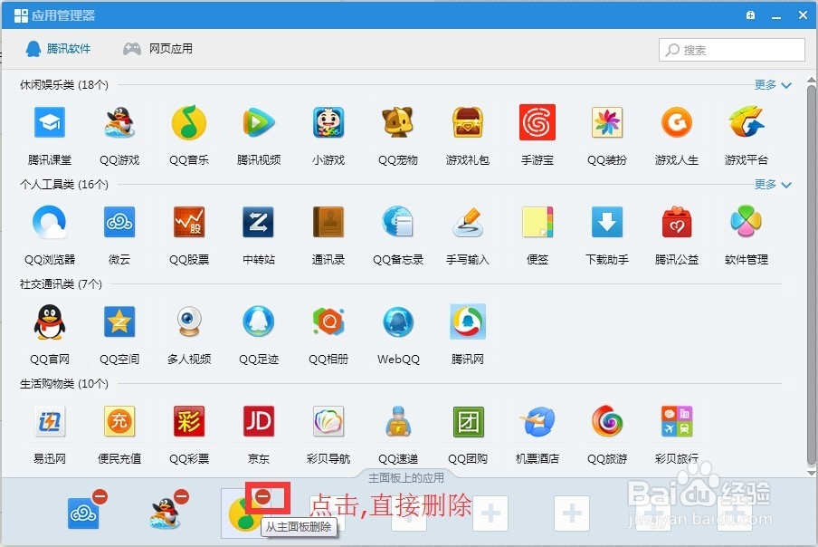
Task: Launch 软件管理 app
Action: coord(746,221)
